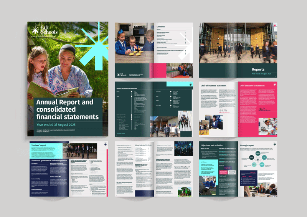Click the Chair of Trustees' signature

point(223,111)
